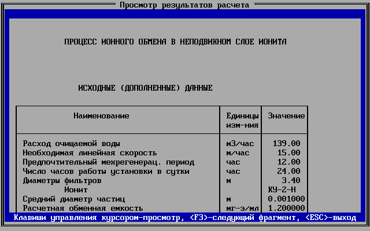370x231 pixels.
Task: Click the 'Расход очищаемой воды' row
Action: click(71, 144)
